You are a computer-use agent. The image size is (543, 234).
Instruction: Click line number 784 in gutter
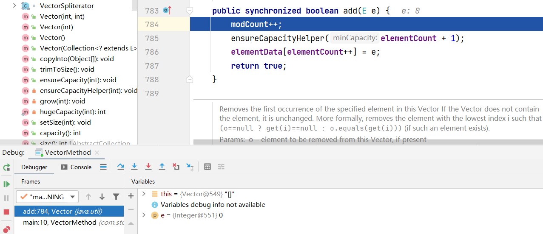point(152,24)
